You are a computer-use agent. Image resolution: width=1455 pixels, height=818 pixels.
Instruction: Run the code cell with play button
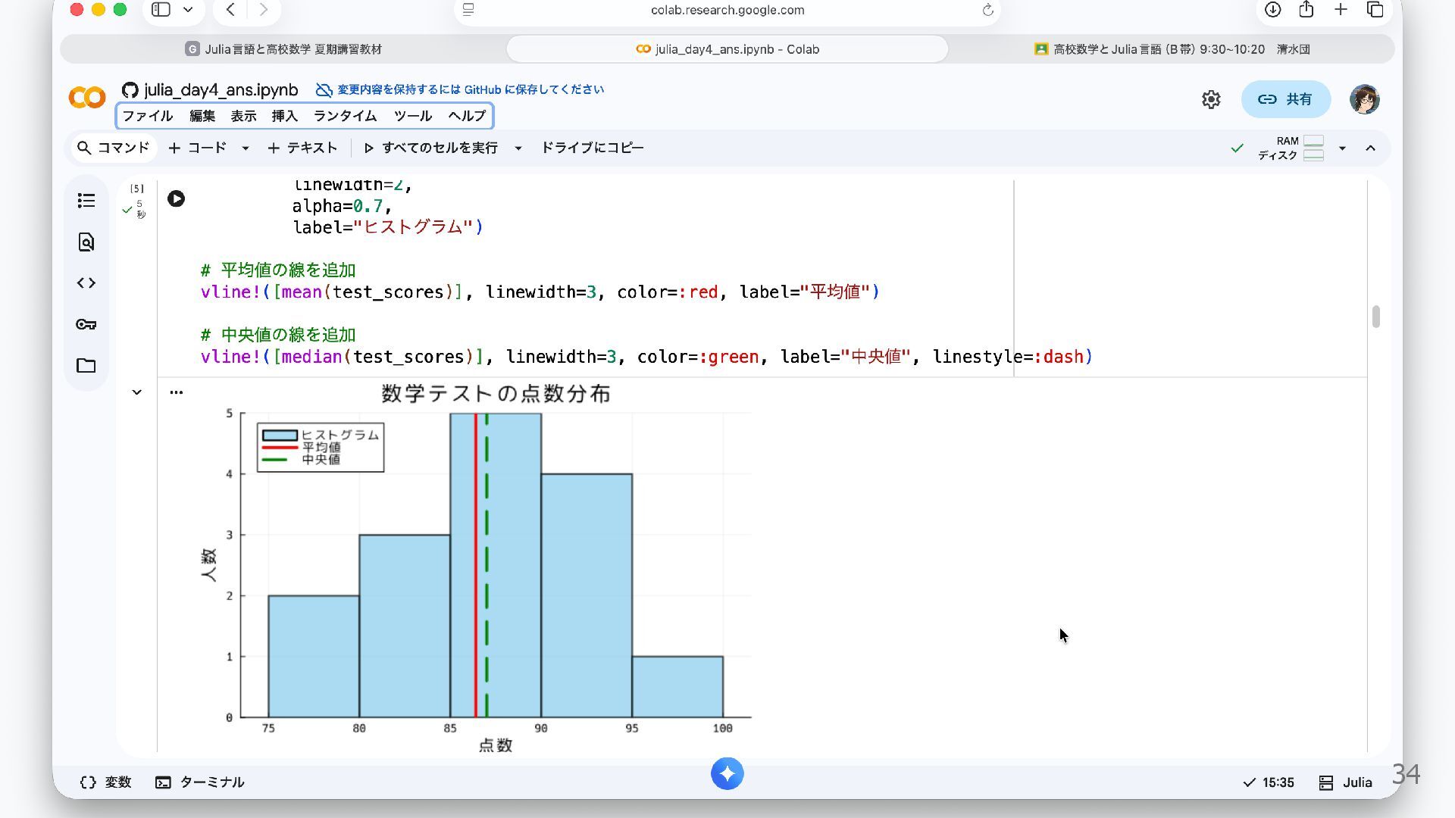pyautogui.click(x=176, y=198)
